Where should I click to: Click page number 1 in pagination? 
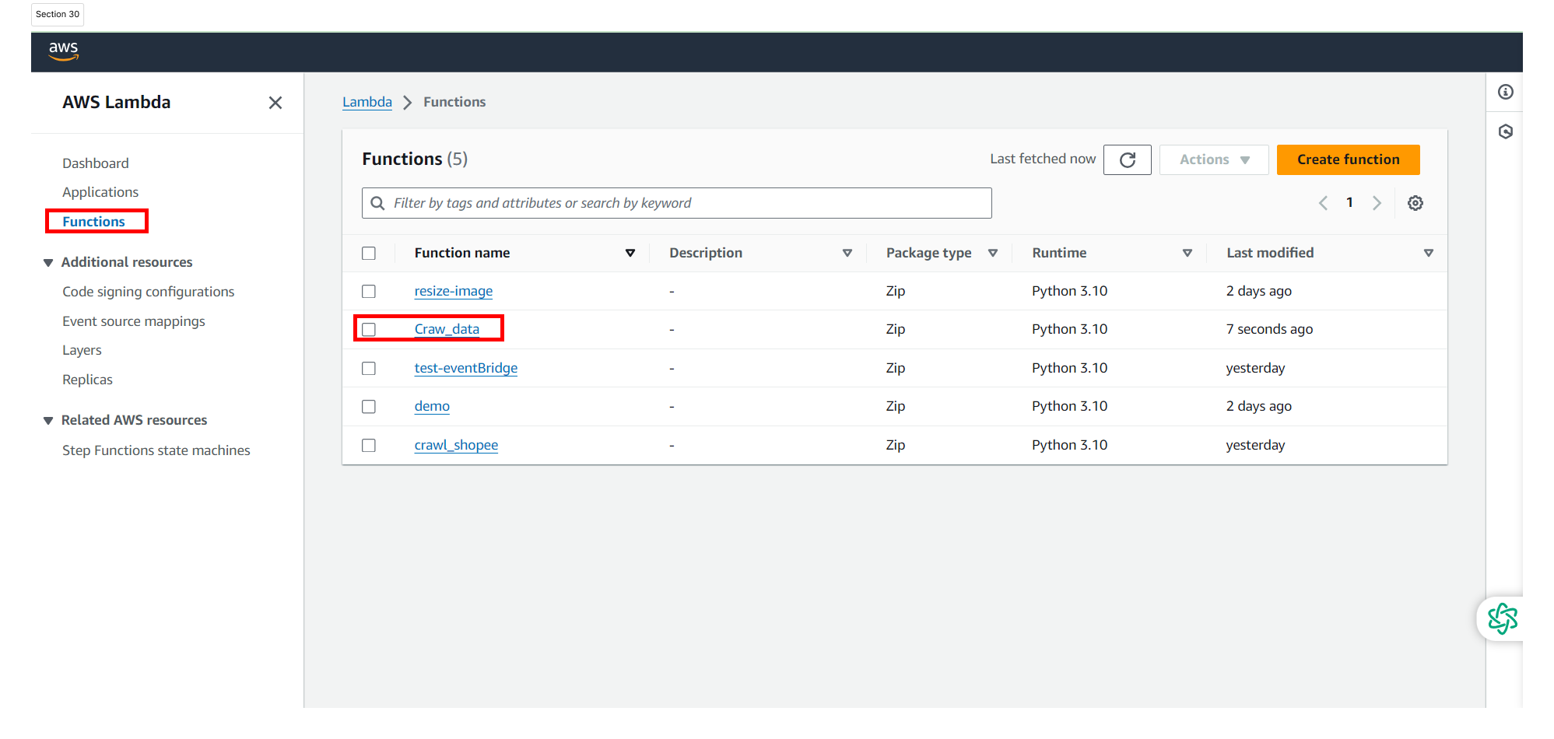coord(1349,202)
